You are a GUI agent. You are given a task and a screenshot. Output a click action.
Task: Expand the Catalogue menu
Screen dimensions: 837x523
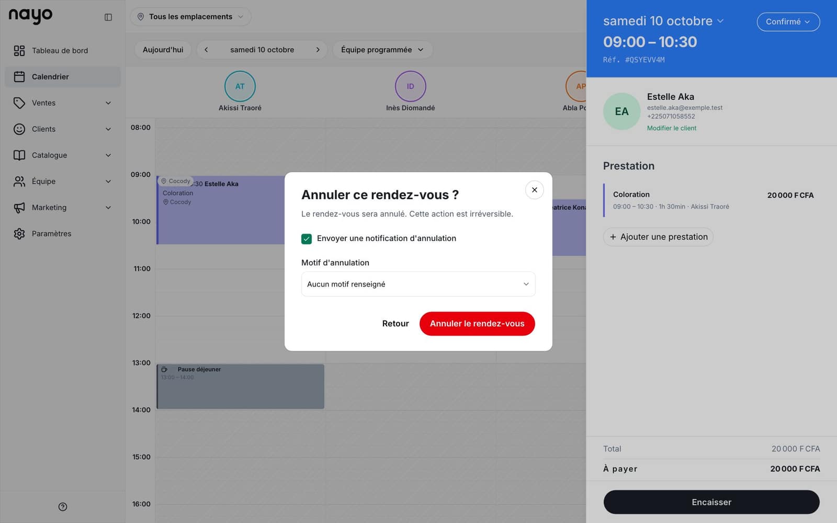pos(63,155)
